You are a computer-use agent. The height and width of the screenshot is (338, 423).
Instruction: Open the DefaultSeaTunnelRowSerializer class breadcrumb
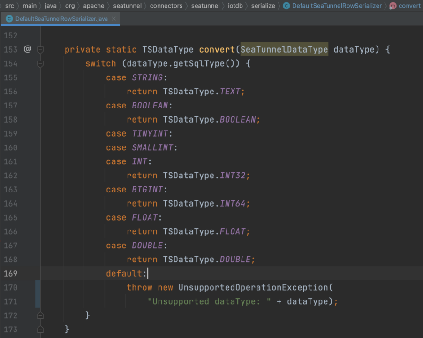tap(337, 6)
